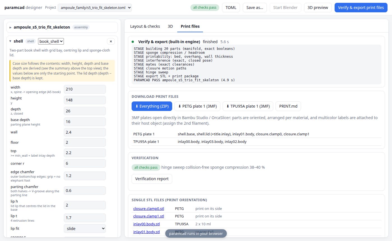
Task: Click the top thickness input field
Action: 85,153
